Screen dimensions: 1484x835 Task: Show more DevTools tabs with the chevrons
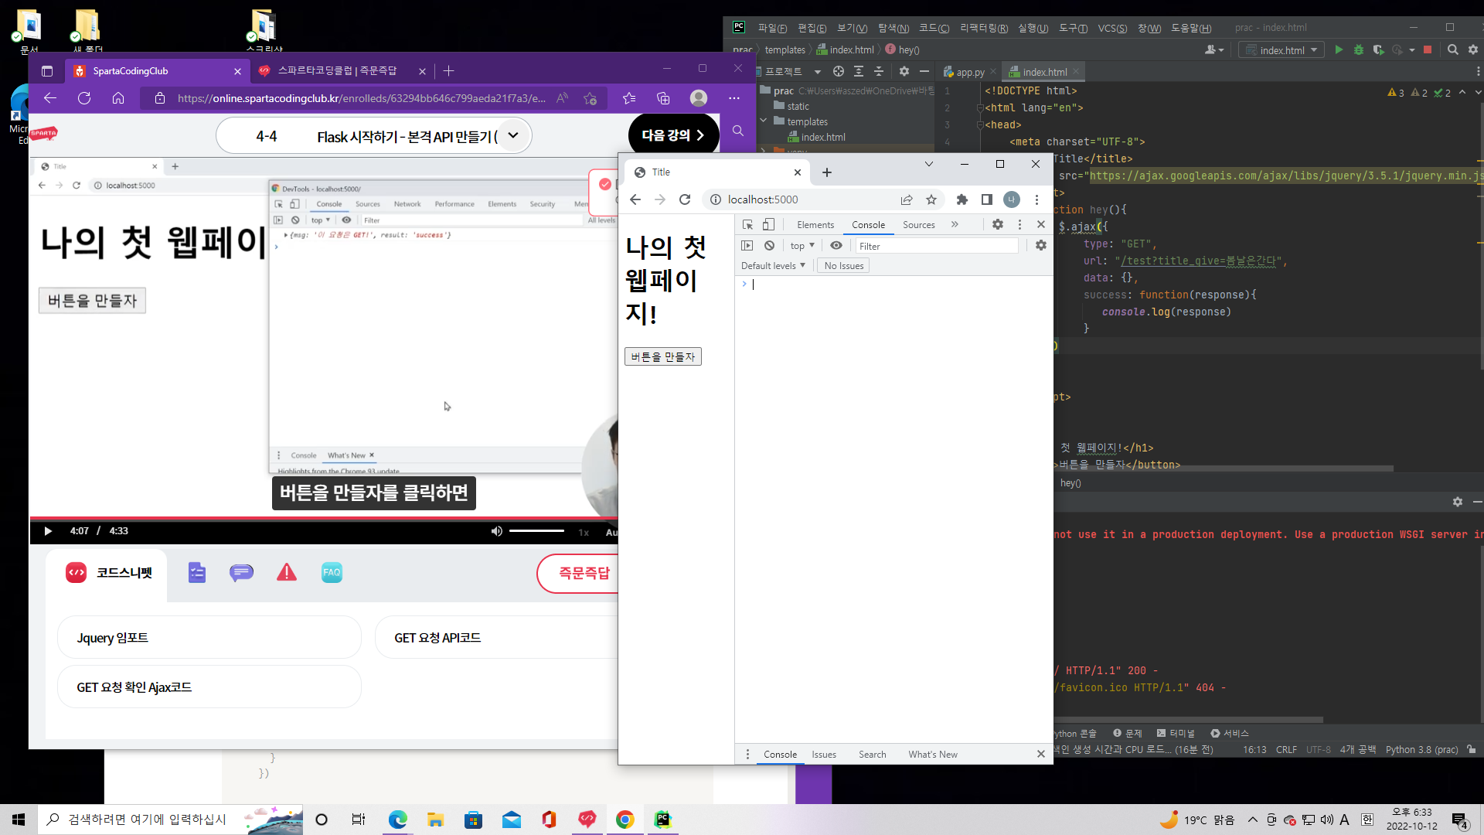[x=955, y=224]
